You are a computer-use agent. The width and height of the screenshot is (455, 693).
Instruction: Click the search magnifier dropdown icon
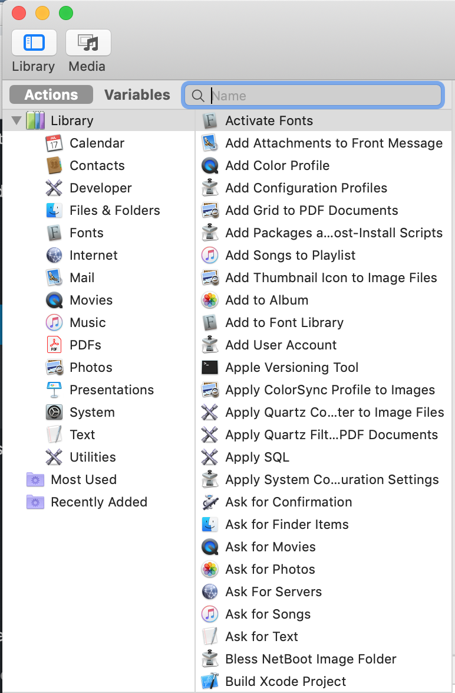[x=199, y=96]
